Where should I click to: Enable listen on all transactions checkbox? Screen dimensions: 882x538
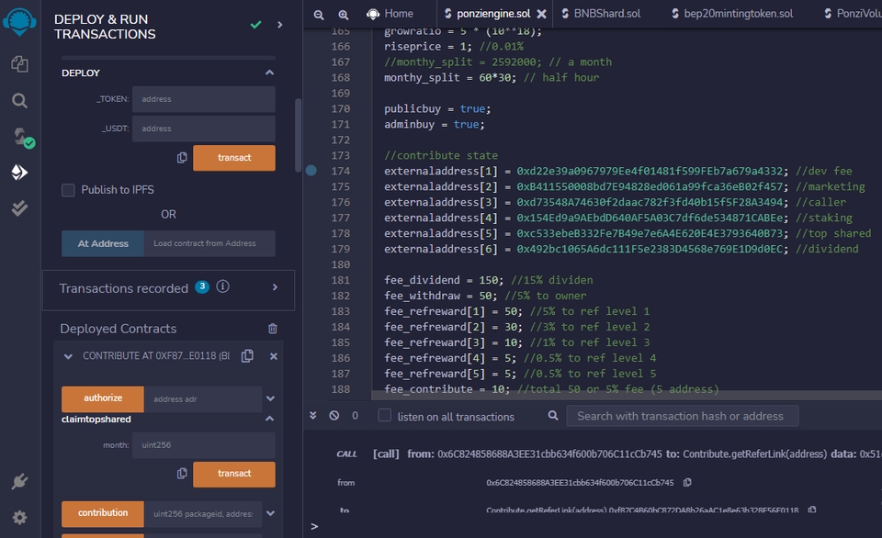[x=385, y=416]
